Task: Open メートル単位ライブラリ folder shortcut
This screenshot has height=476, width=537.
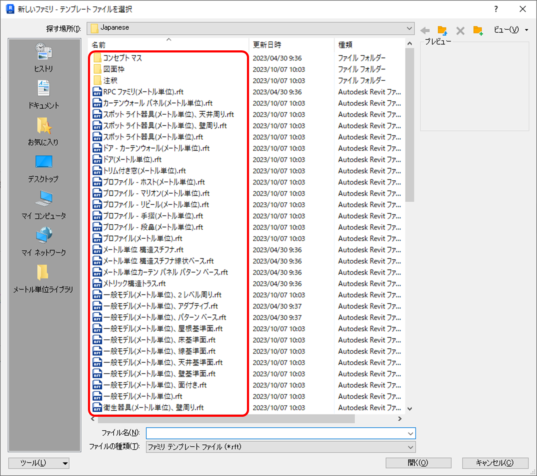Action: [x=44, y=278]
